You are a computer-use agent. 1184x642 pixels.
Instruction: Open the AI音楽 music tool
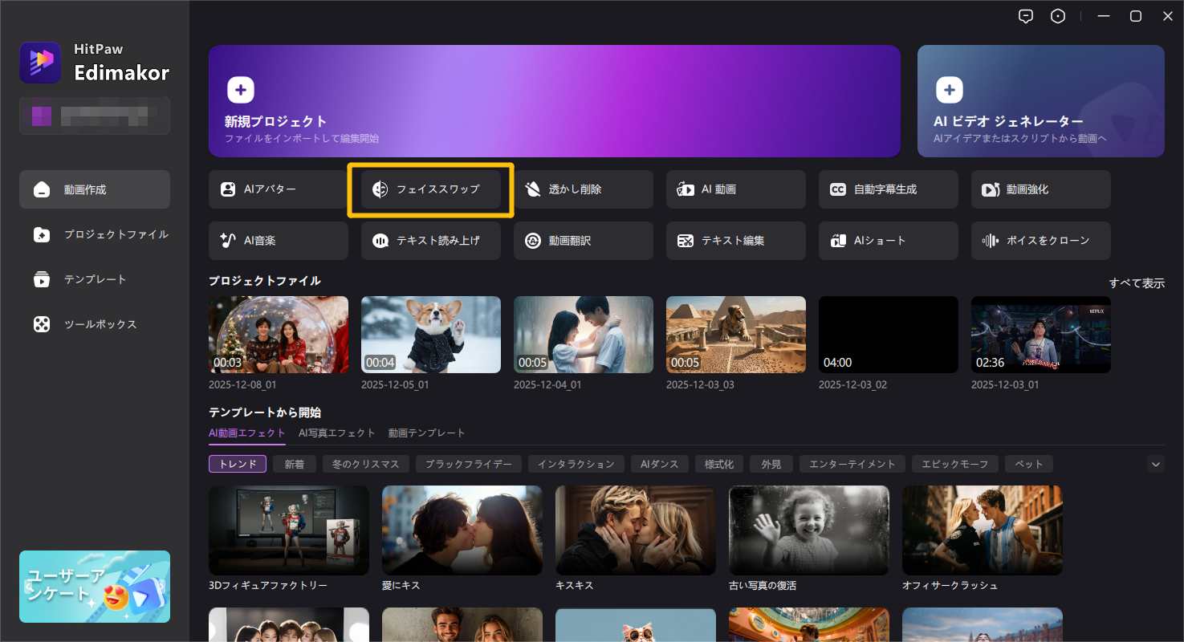(278, 241)
